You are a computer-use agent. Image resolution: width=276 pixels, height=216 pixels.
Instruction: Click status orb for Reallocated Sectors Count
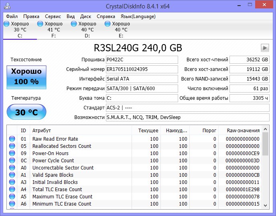tap(12, 146)
